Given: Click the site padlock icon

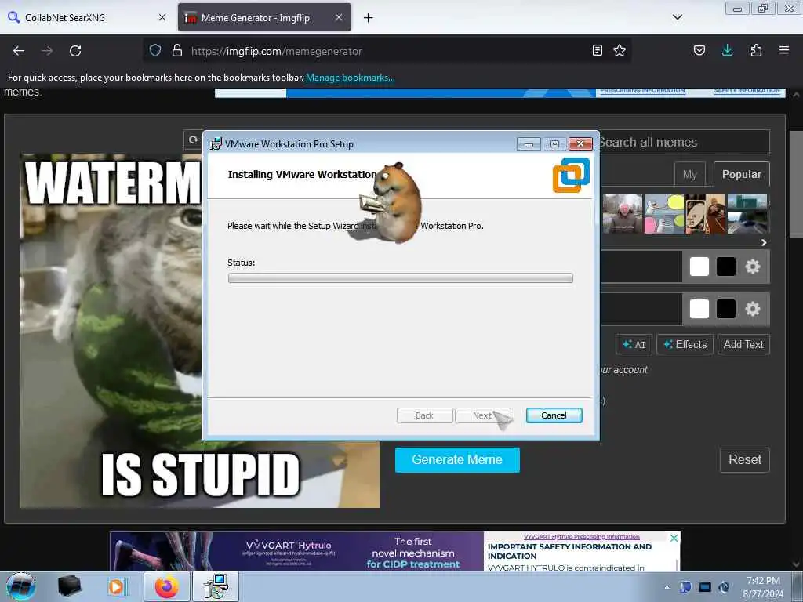Looking at the screenshot, I should [177, 50].
